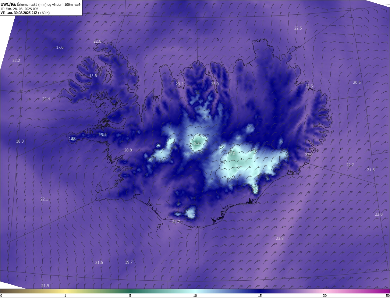Viewport: 390px width, 298px height.
Task: Click the 20.8 value label on the map
Action: [x=128, y=150]
